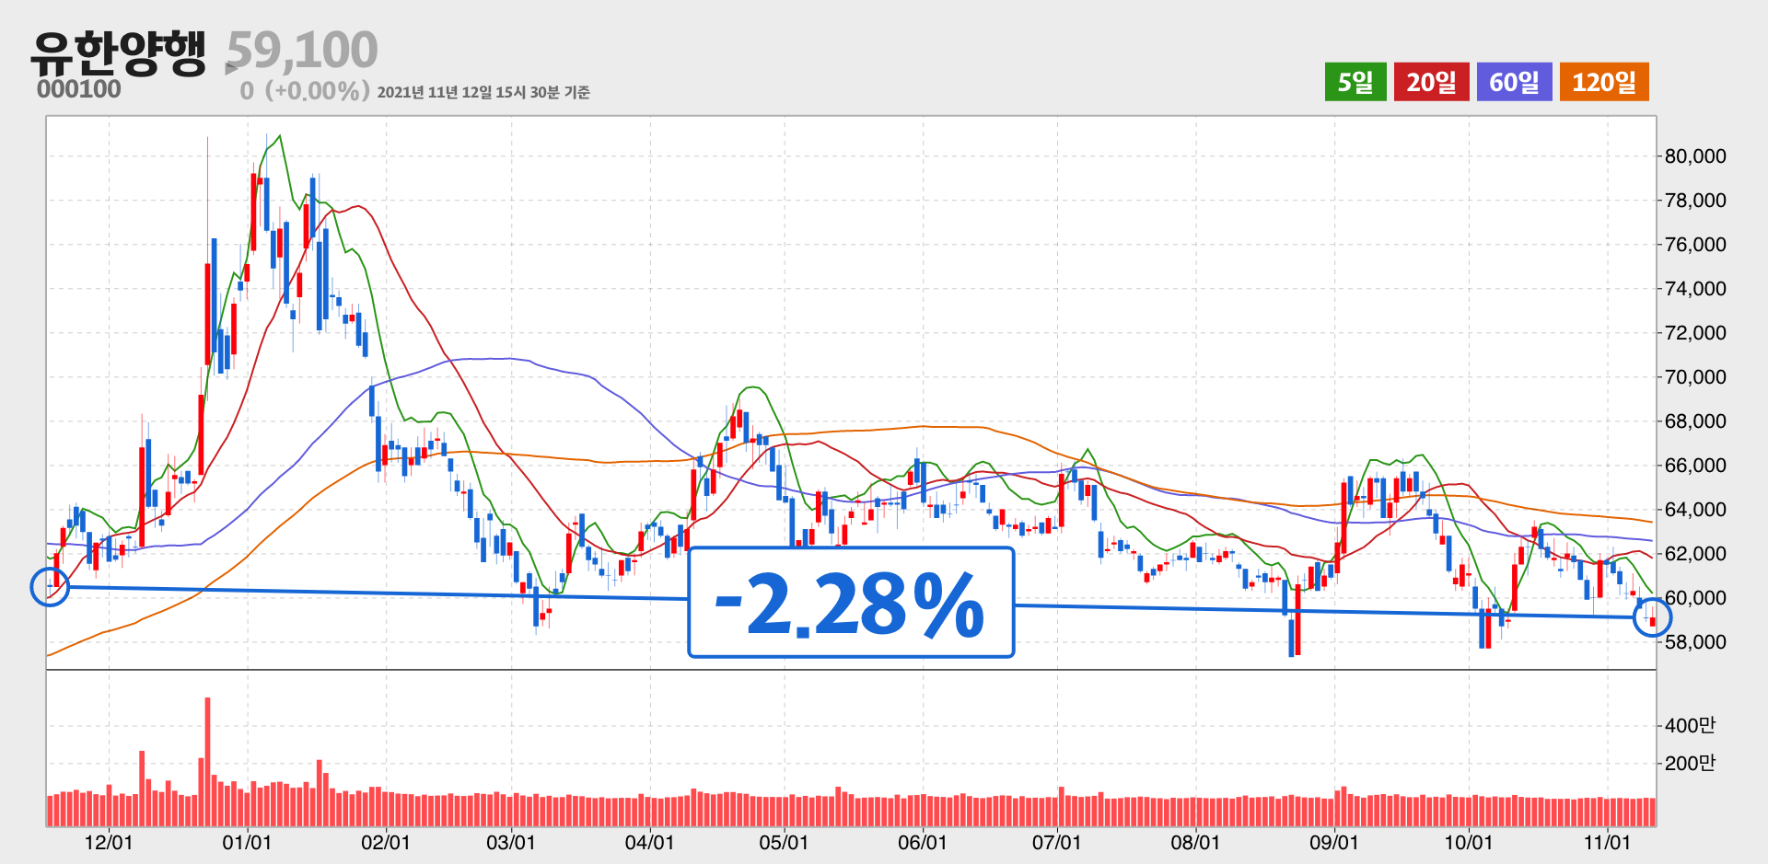Click the -2.28% return label
1768x864 pixels.
coord(851,603)
